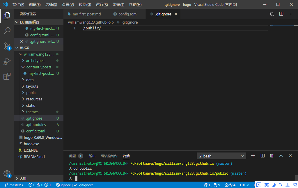The height and width of the screenshot is (188, 298).
Task: Open the Run menu
Action: pyautogui.click(x=102, y=4)
